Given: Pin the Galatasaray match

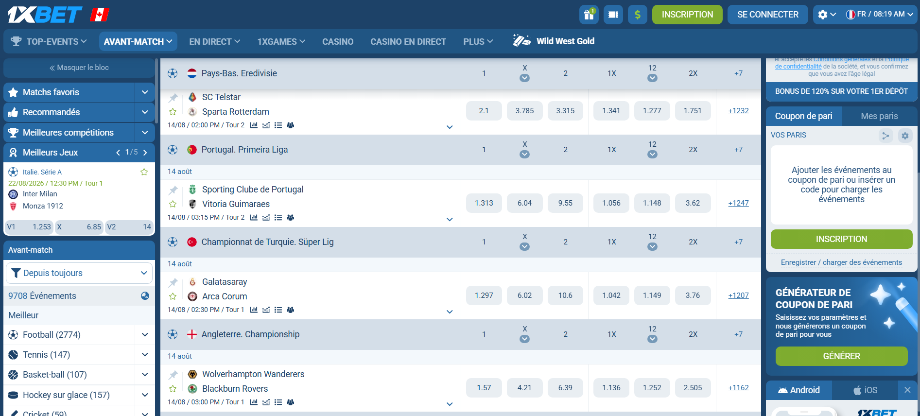Looking at the screenshot, I should pyautogui.click(x=173, y=282).
